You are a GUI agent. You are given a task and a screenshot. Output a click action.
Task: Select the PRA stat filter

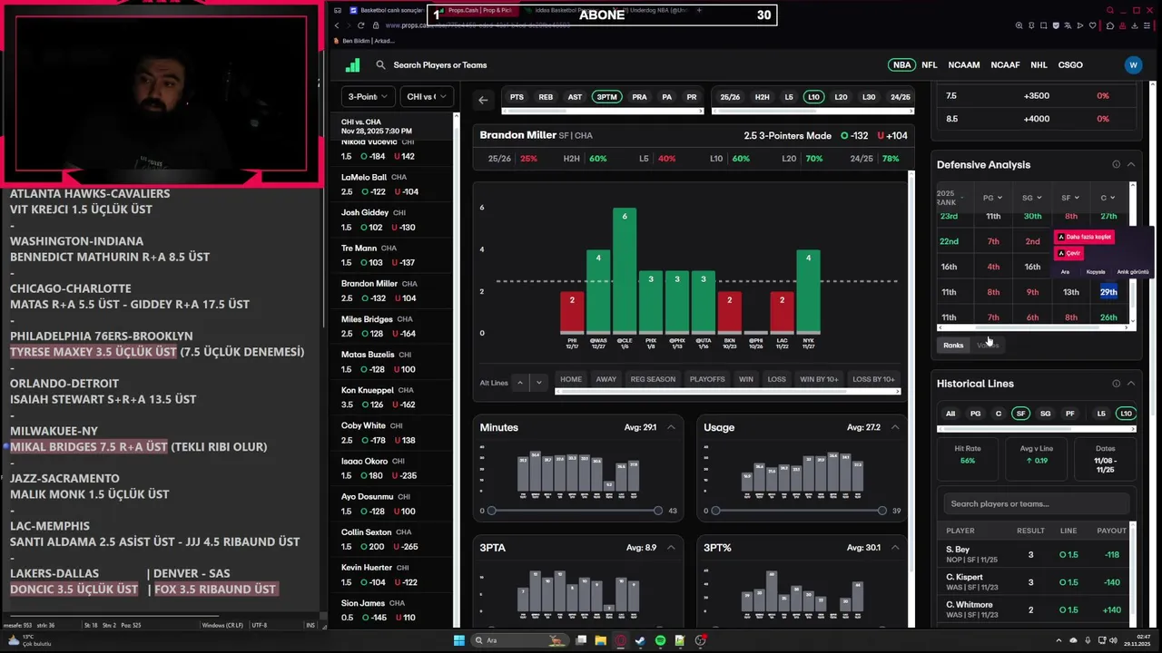pos(640,97)
